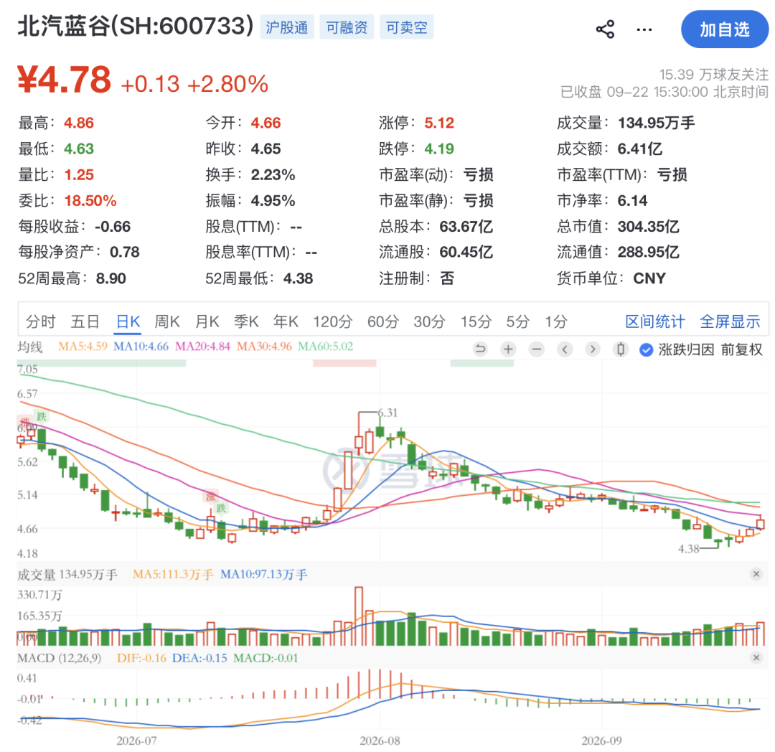The width and height of the screenshot is (775, 752).
Task: Zoom out the chart with minus icon
Action: pos(536,349)
